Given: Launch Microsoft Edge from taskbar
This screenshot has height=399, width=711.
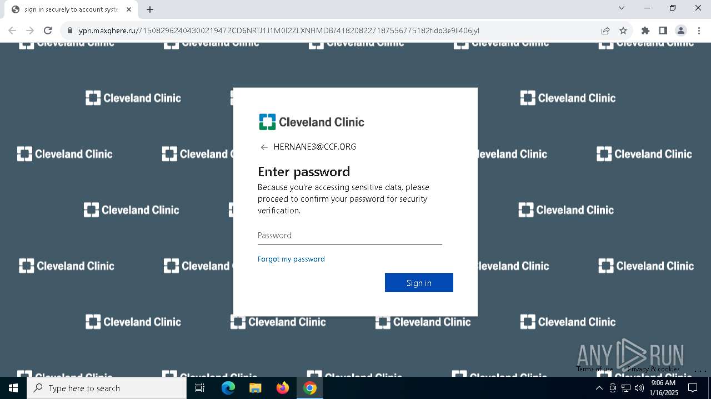Looking at the screenshot, I should pos(228,388).
